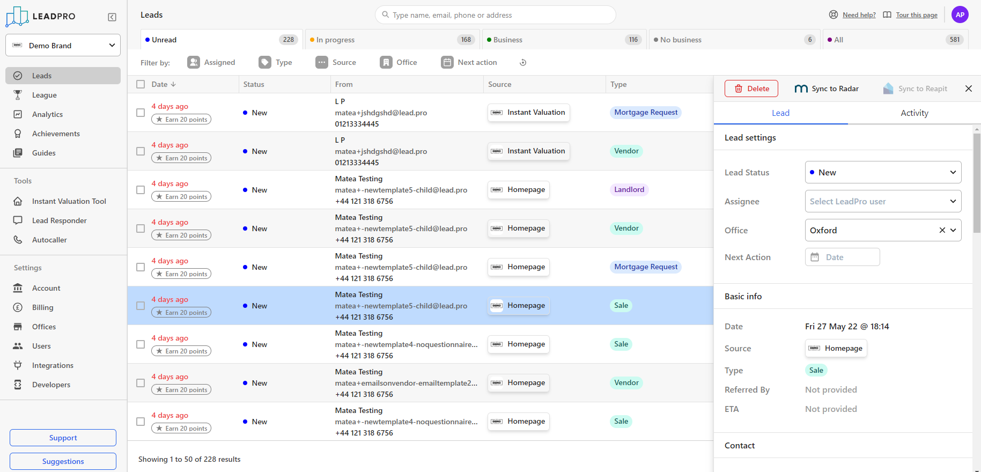
Task: Tick the select-all checkbox in header
Action: [x=141, y=84]
